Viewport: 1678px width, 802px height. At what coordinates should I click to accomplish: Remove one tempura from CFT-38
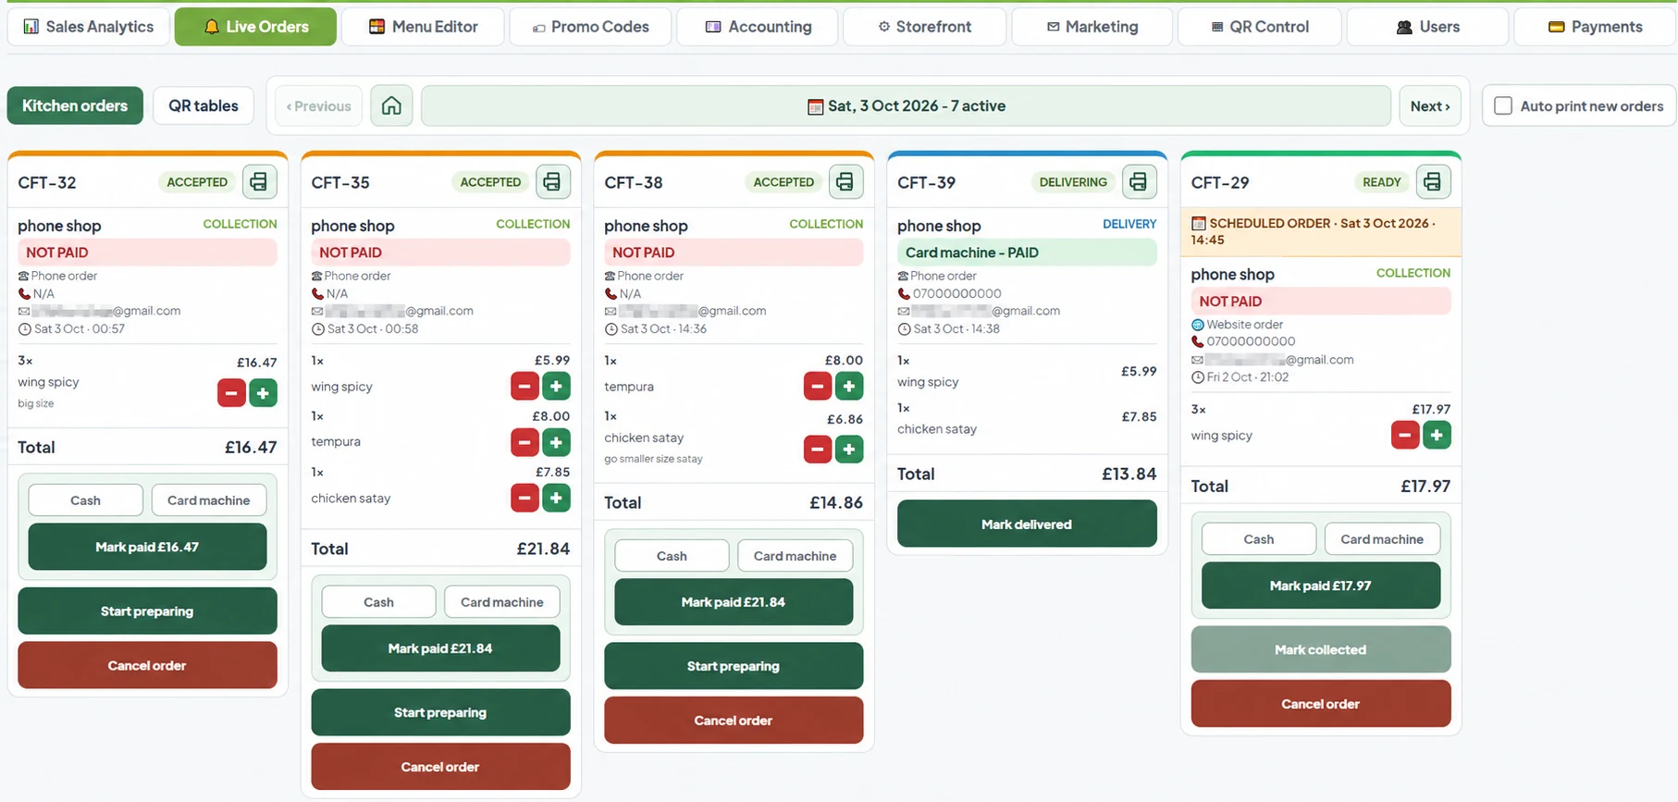(x=818, y=386)
